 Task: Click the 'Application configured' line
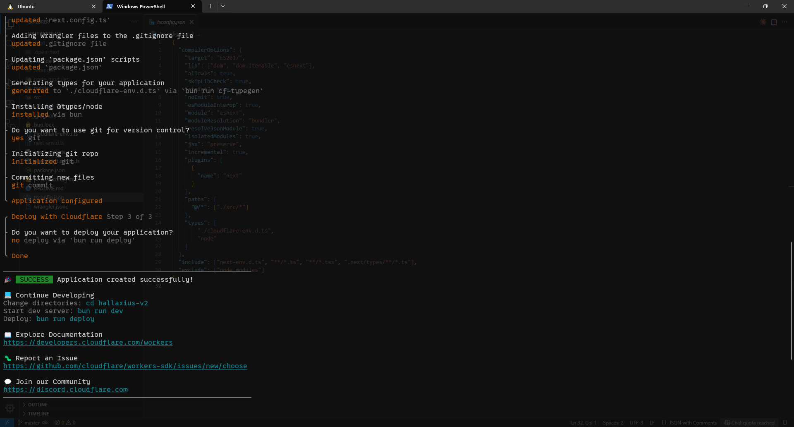57,201
